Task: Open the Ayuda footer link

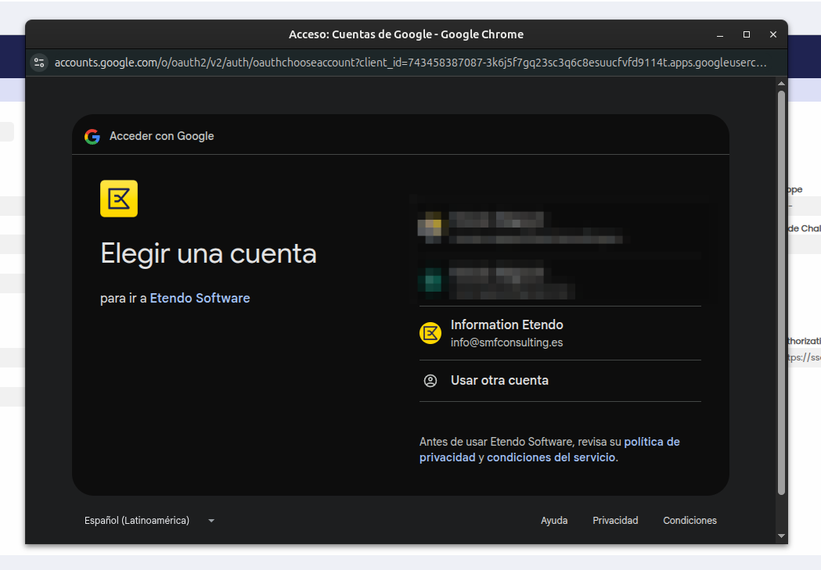Action: tap(554, 520)
